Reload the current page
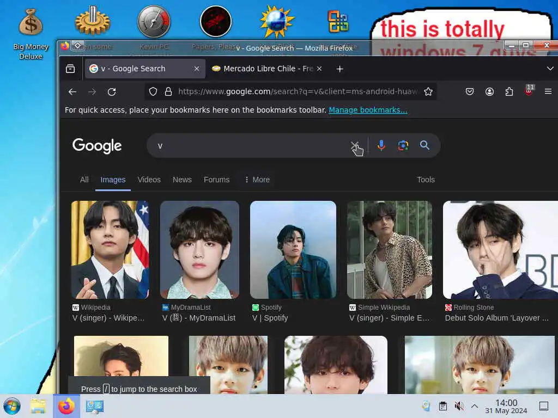 tap(112, 91)
